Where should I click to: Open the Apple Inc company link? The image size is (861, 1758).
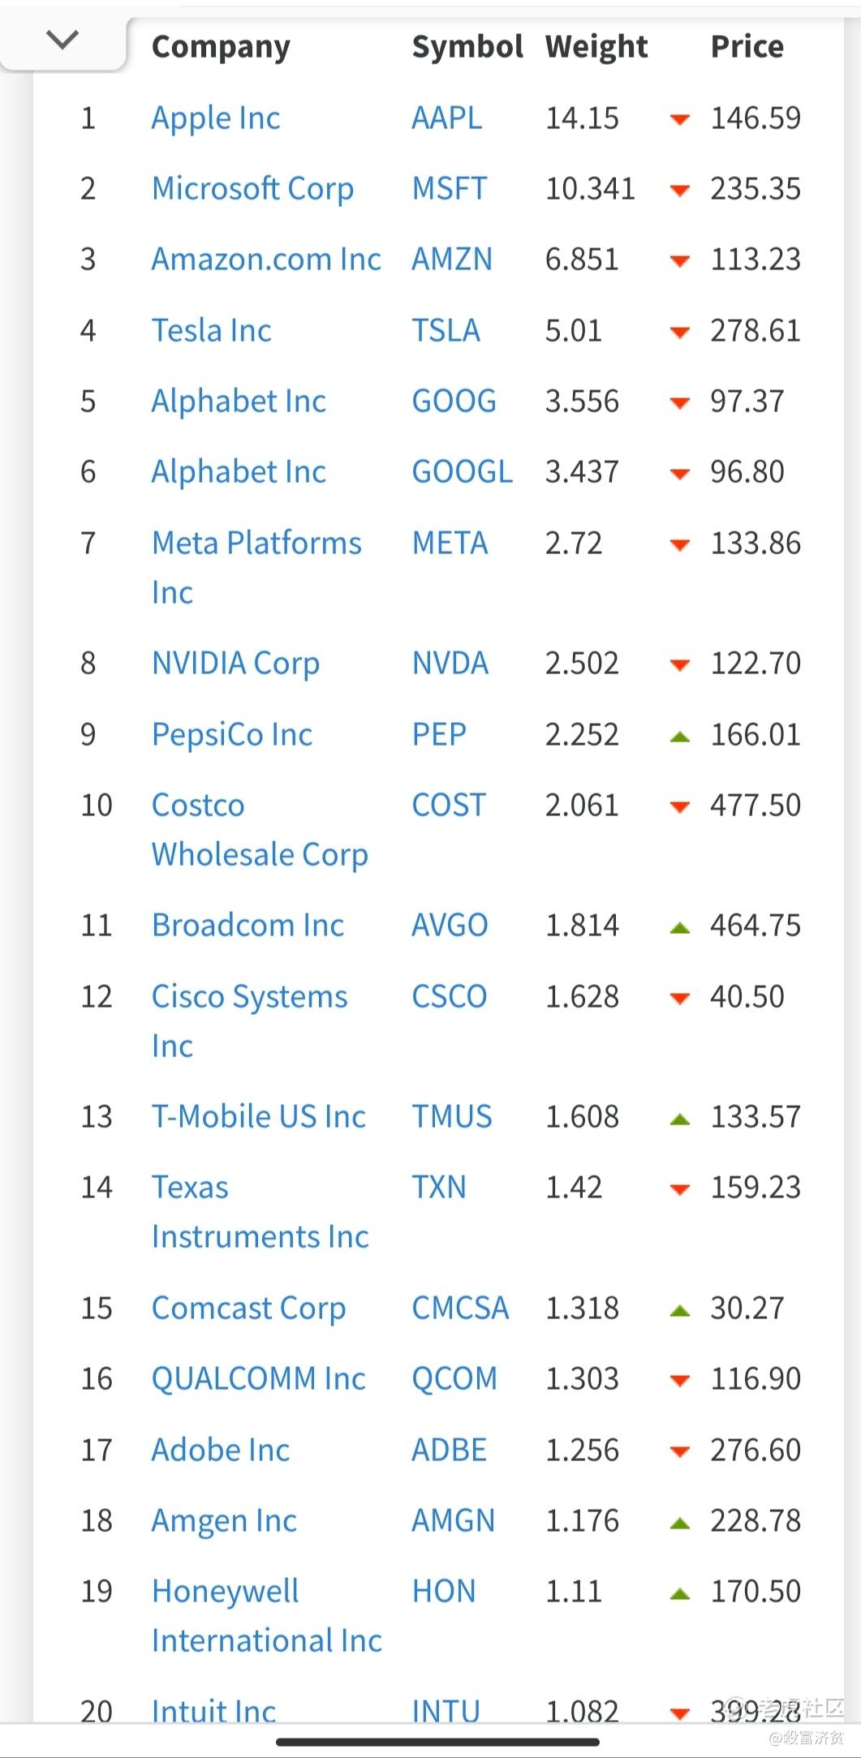click(x=215, y=118)
